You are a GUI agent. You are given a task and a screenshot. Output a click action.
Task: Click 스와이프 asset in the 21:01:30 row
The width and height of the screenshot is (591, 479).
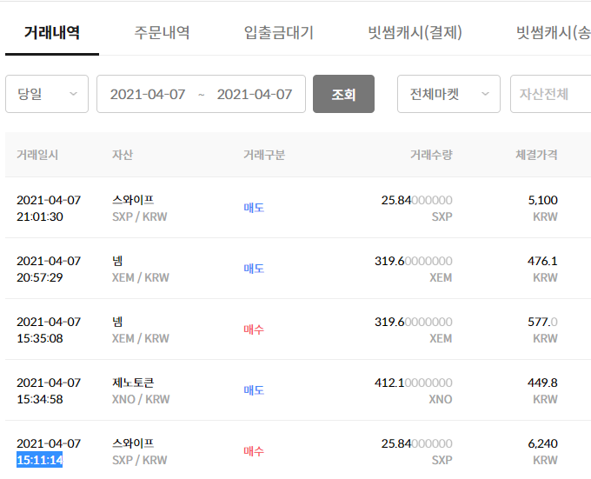point(133,200)
